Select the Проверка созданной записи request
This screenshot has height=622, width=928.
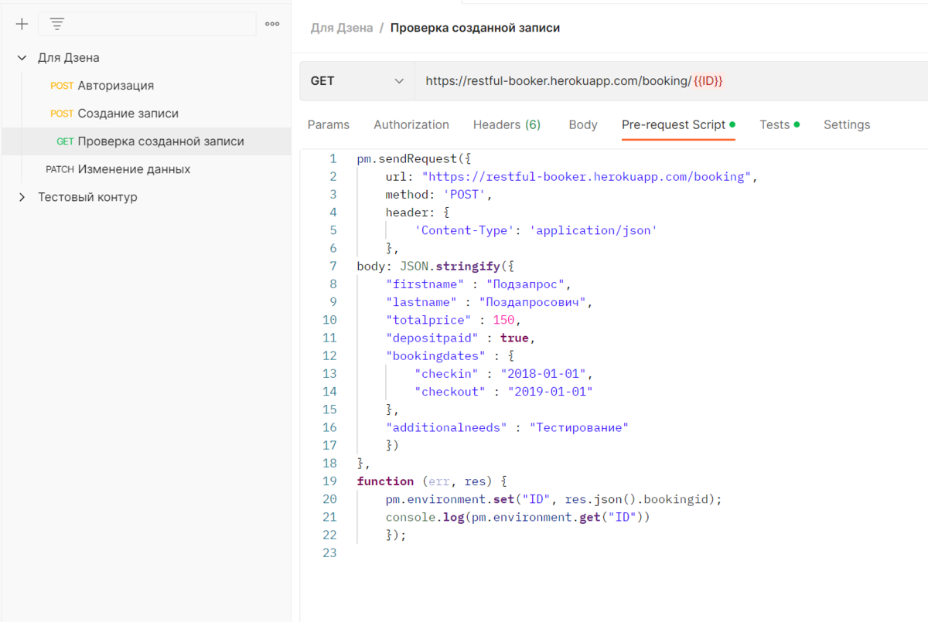tap(160, 141)
